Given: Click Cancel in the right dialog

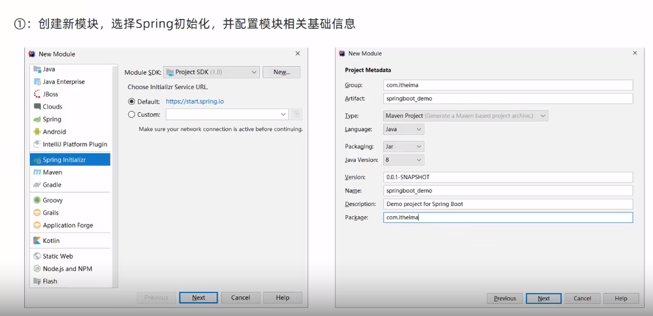Looking at the screenshot, I should click(582, 299).
